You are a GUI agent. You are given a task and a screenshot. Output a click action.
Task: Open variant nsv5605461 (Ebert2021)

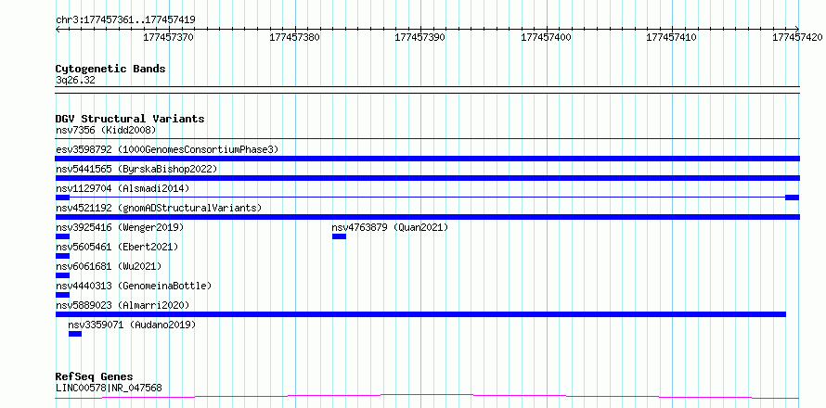point(117,247)
